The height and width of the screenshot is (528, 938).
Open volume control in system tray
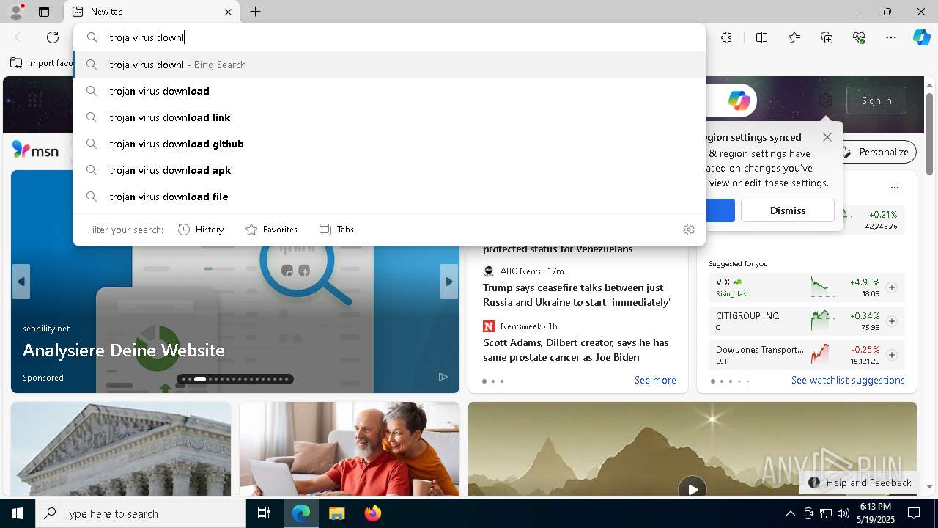click(843, 513)
